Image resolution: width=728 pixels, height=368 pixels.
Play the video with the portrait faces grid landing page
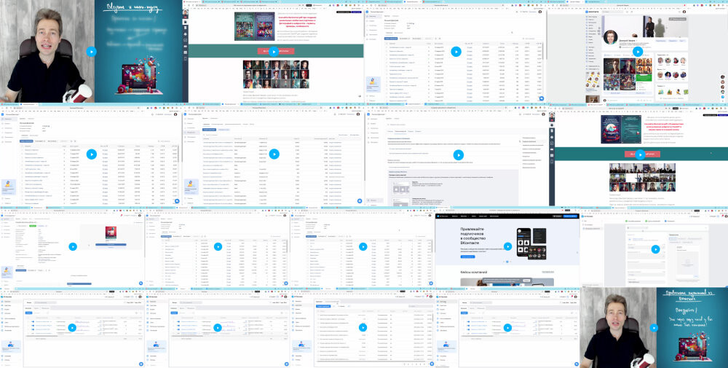point(274,52)
